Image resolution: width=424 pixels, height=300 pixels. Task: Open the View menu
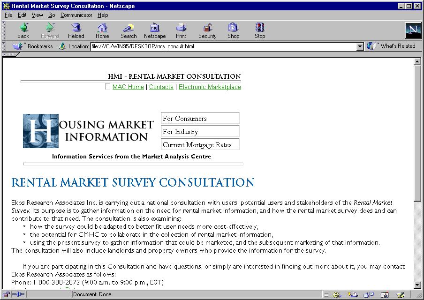tap(37, 15)
